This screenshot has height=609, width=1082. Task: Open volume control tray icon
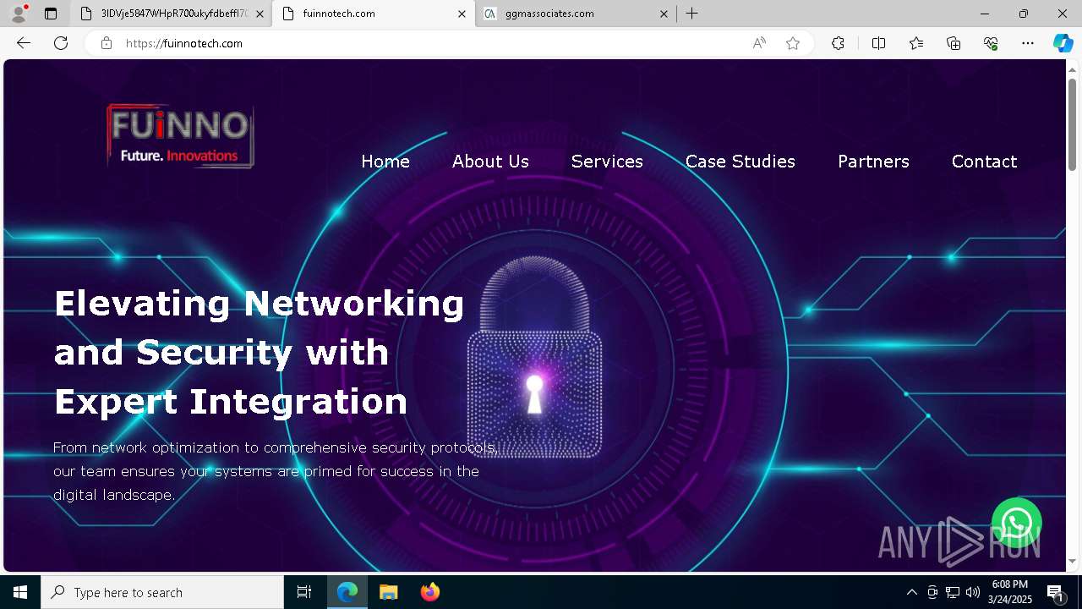click(973, 592)
